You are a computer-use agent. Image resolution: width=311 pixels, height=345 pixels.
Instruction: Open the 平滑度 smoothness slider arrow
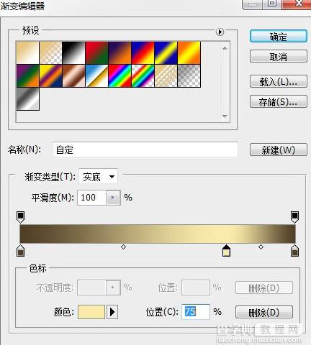113,198
